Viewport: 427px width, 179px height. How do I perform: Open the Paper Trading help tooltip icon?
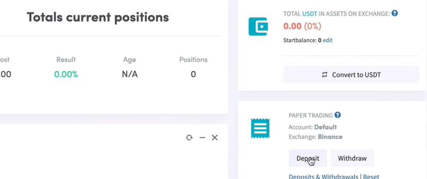click(x=338, y=115)
